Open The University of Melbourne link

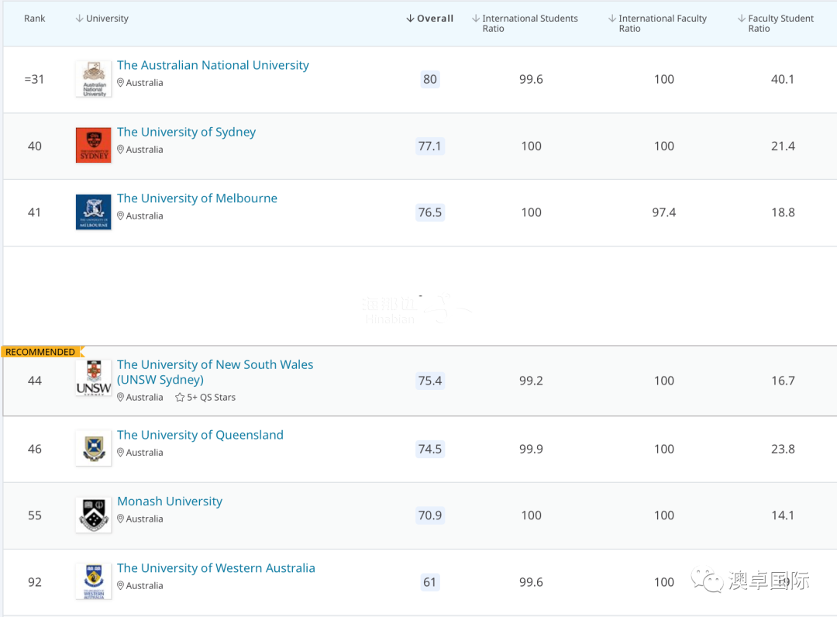click(x=197, y=198)
